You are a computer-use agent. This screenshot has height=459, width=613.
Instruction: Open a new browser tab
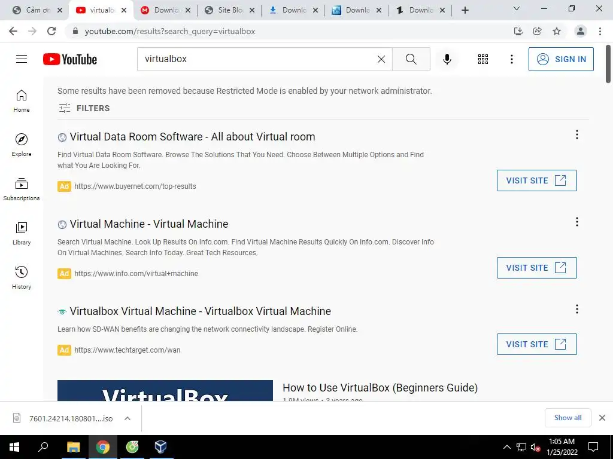[x=465, y=10]
